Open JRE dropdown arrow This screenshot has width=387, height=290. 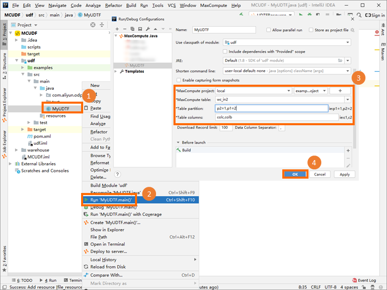click(x=347, y=61)
